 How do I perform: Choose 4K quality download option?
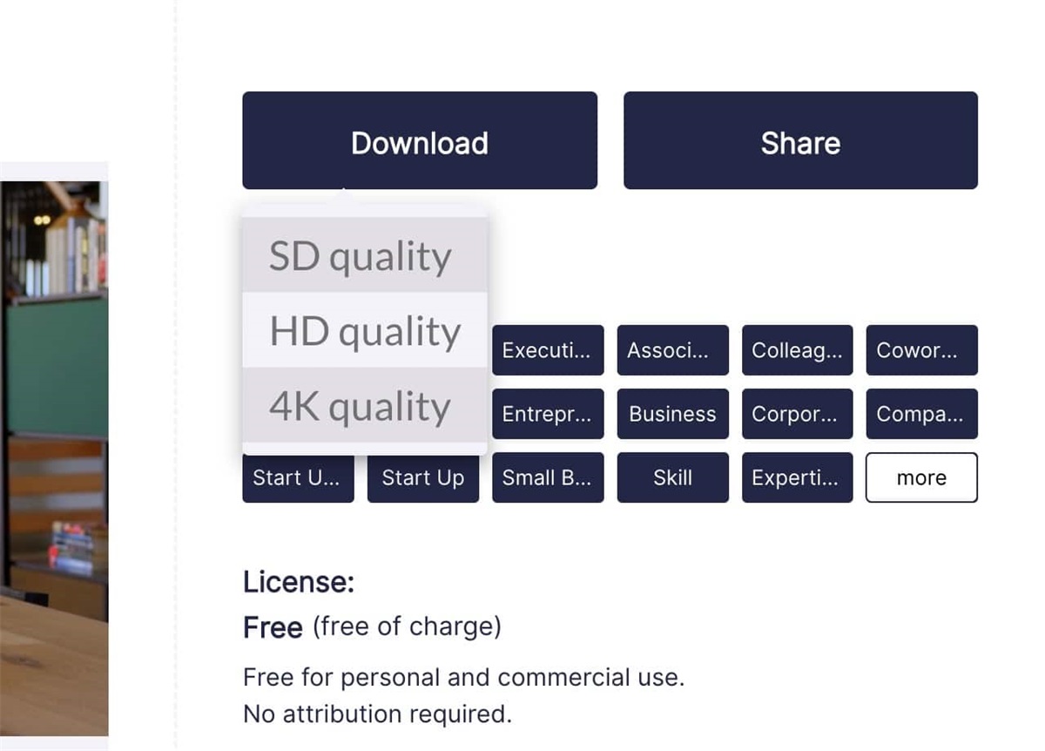click(365, 405)
